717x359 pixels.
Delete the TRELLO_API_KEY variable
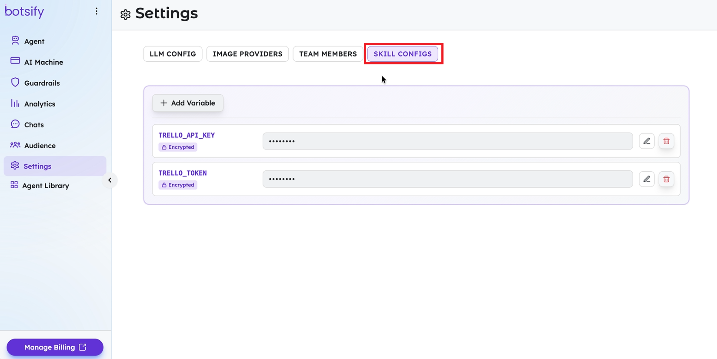(x=667, y=141)
